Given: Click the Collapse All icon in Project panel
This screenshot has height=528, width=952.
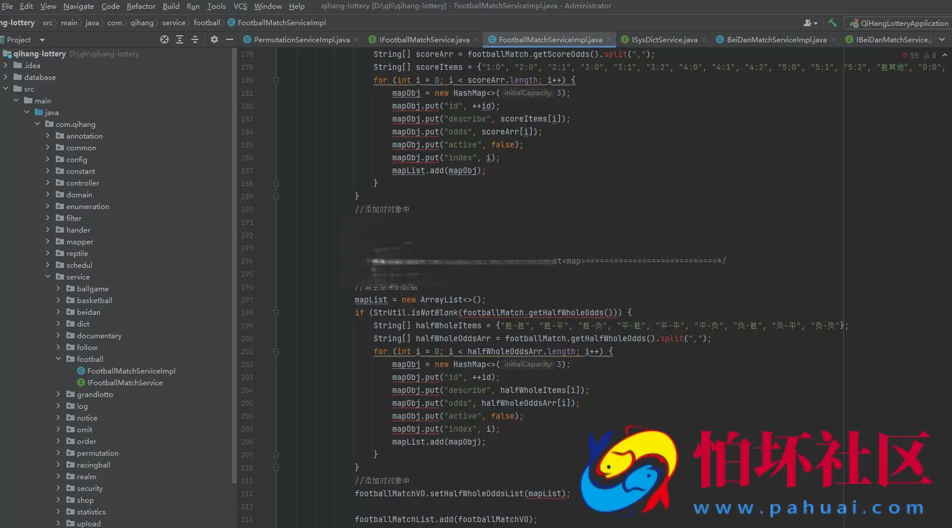Looking at the screenshot, I should click(x=195, y=39).
